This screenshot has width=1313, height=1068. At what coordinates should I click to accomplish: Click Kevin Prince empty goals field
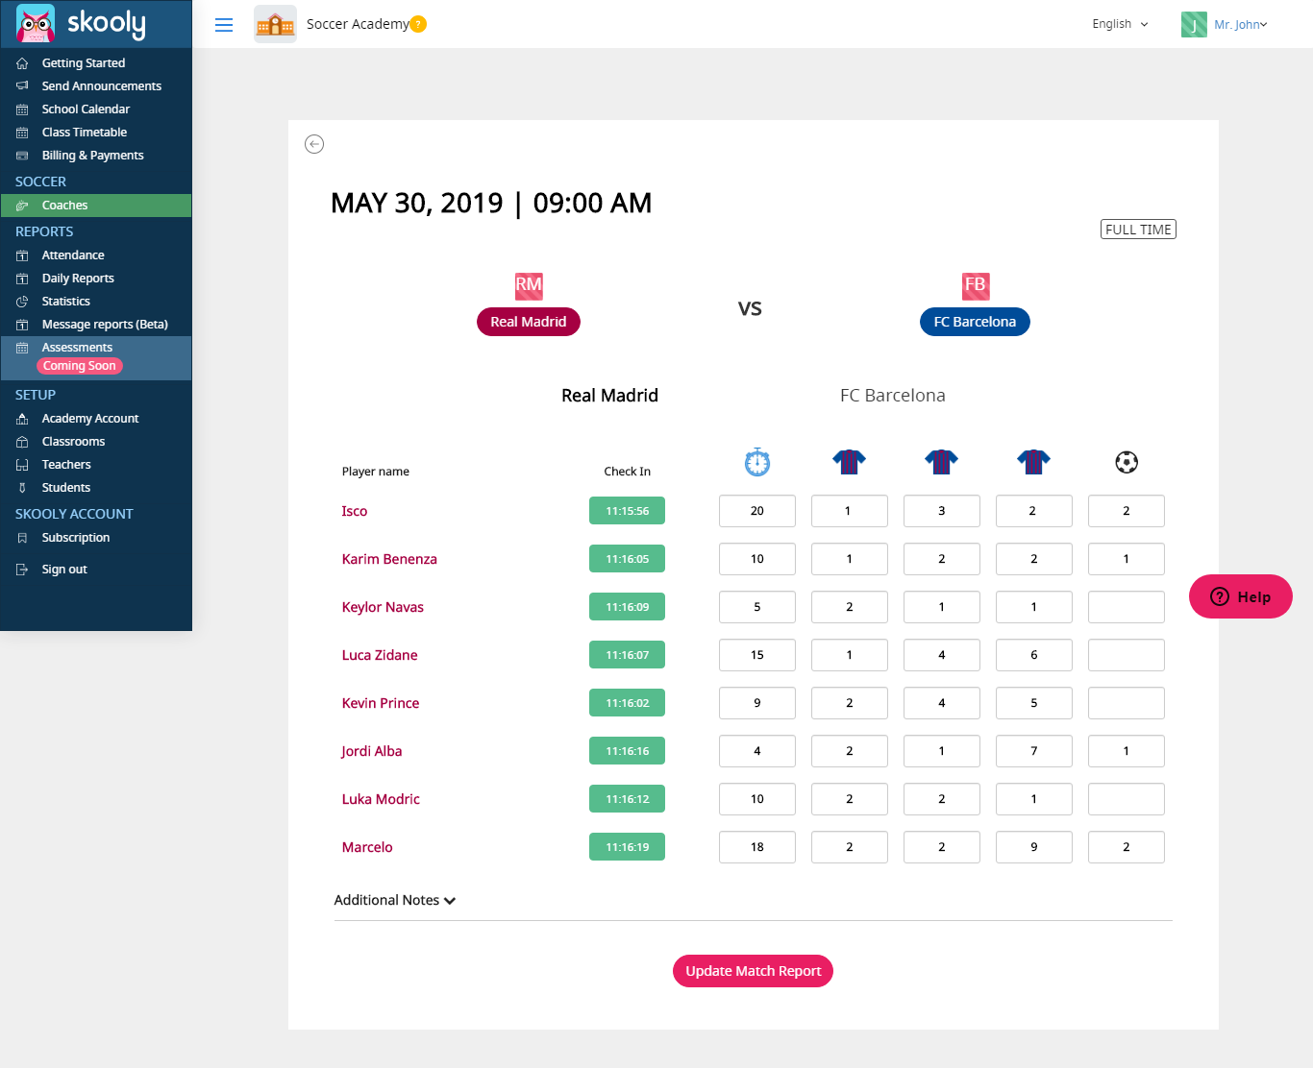(x=1127, y=703)
